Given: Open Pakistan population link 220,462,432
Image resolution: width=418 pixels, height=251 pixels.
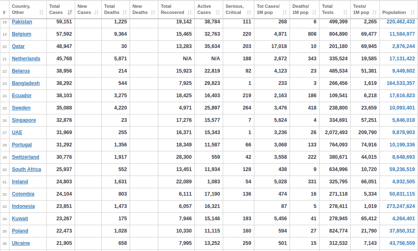Looking at the screenshot, I should point(401,22).
